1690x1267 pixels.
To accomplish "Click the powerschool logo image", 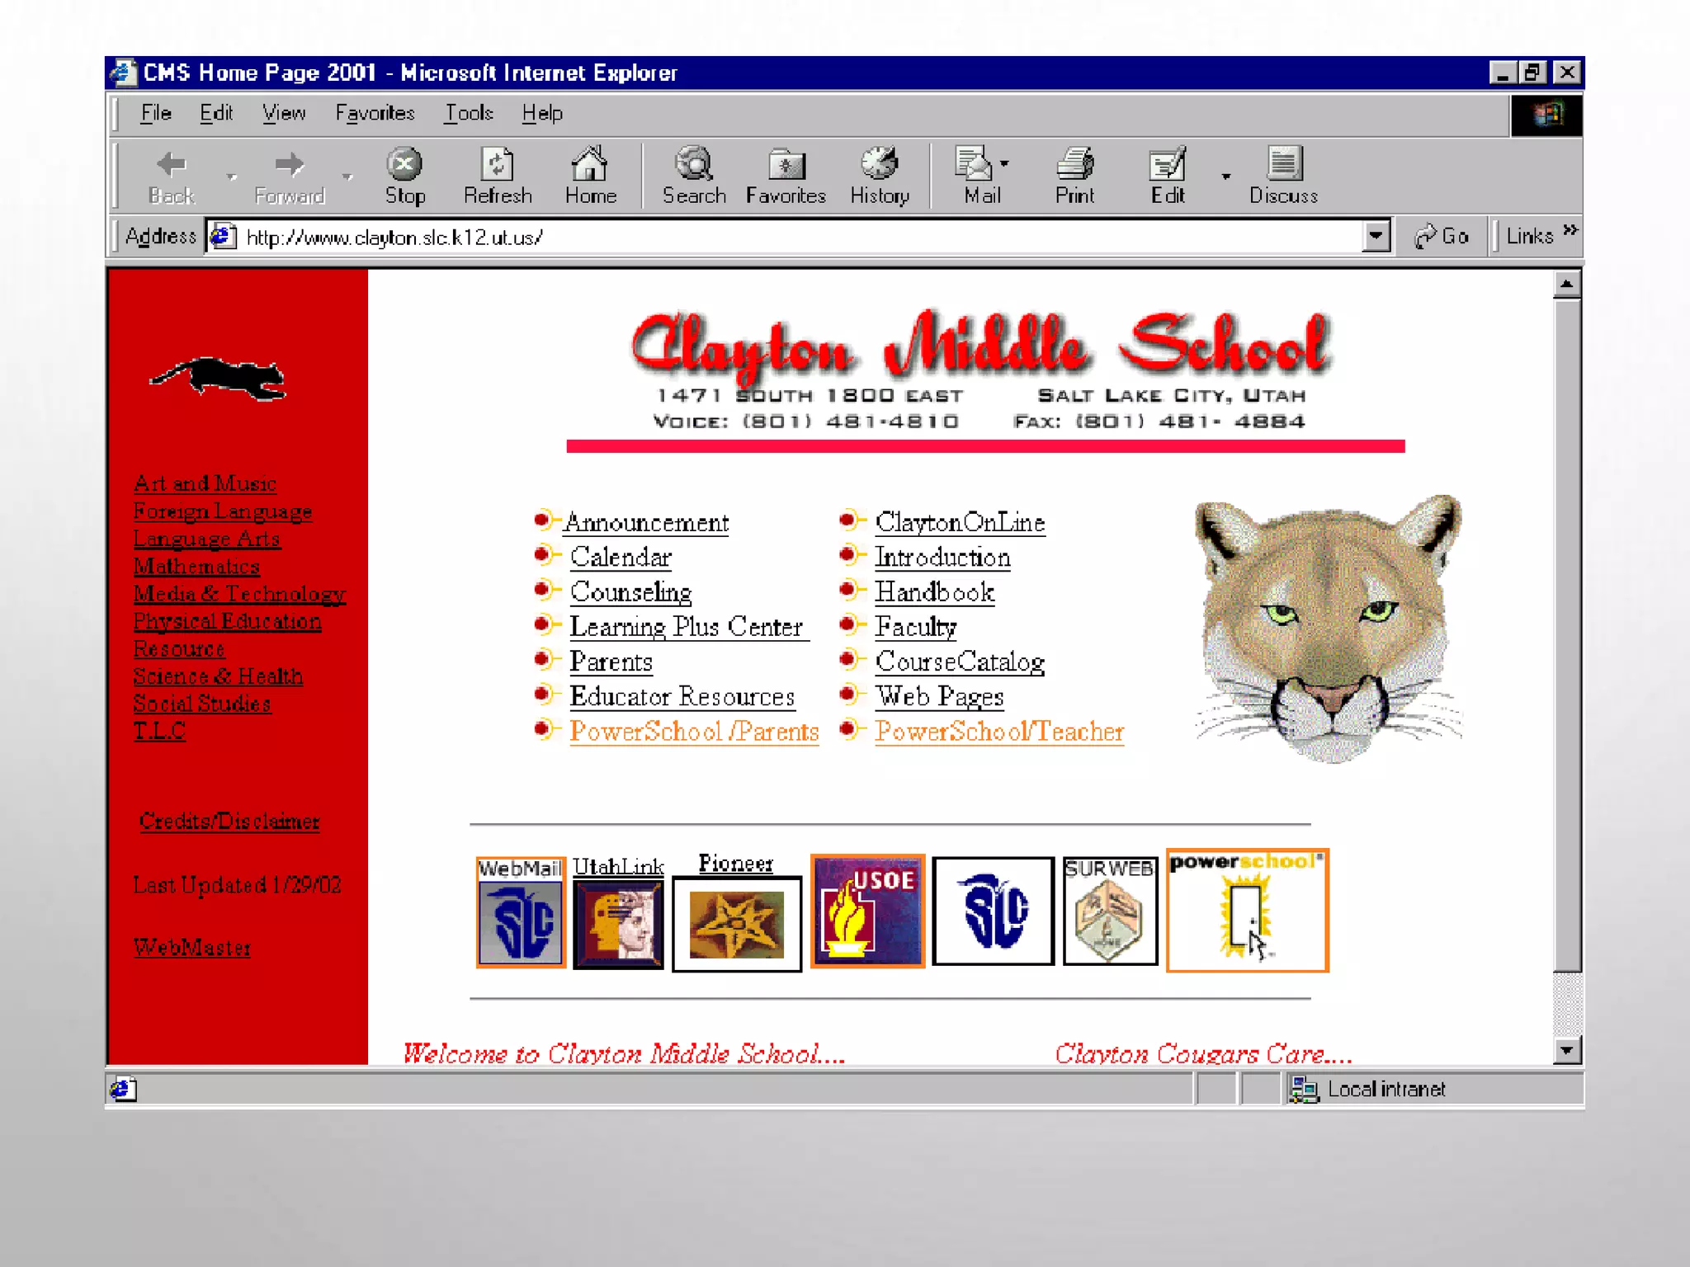I will pos(1247,911).
